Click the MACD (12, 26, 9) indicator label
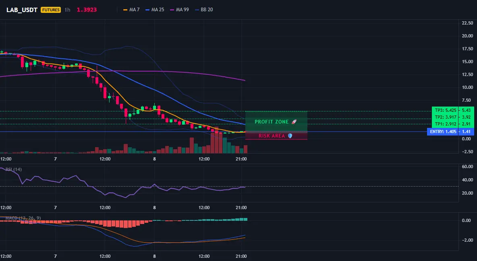 click(23, 218)
